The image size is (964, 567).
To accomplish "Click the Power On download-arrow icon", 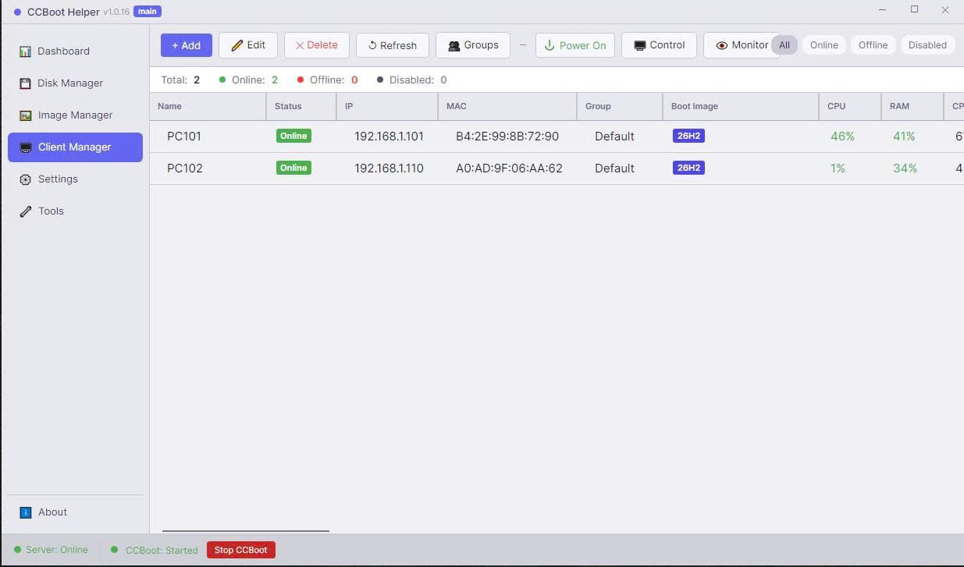I will pos(550,45).
